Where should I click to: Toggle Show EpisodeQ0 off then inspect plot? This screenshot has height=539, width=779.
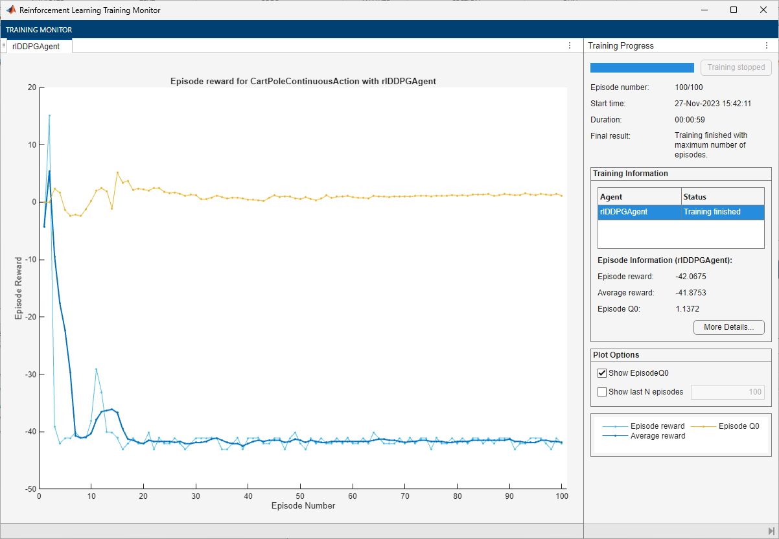tap(602, 373)
